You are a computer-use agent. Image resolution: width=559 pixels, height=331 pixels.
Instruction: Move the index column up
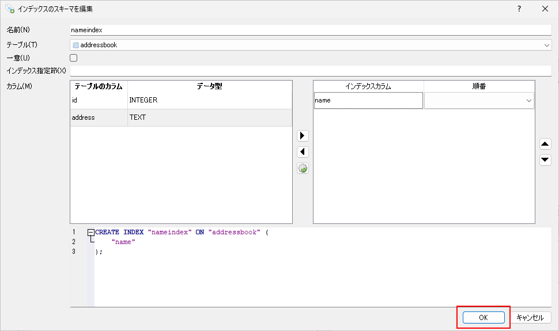[x=545, y=144]
